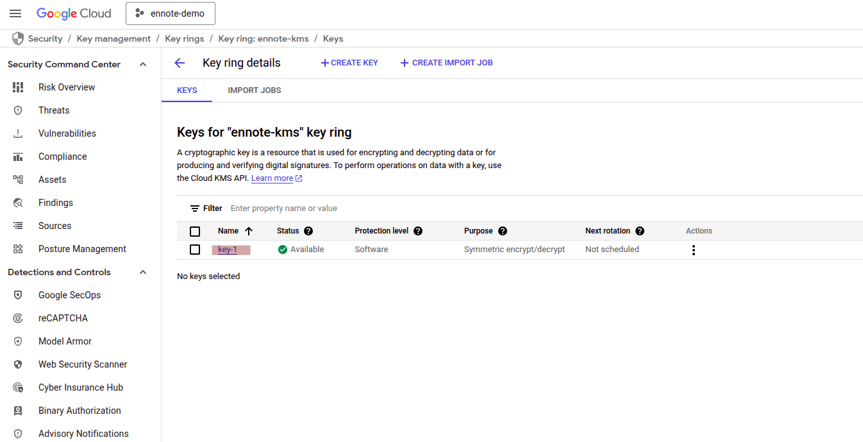This screenshot has width=863, height=442.
Task: Click the Protection level help icon
Action: click(418, 231)
